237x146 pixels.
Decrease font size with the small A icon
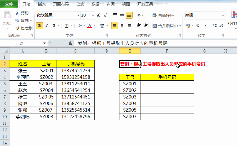(x=105, y=15)
